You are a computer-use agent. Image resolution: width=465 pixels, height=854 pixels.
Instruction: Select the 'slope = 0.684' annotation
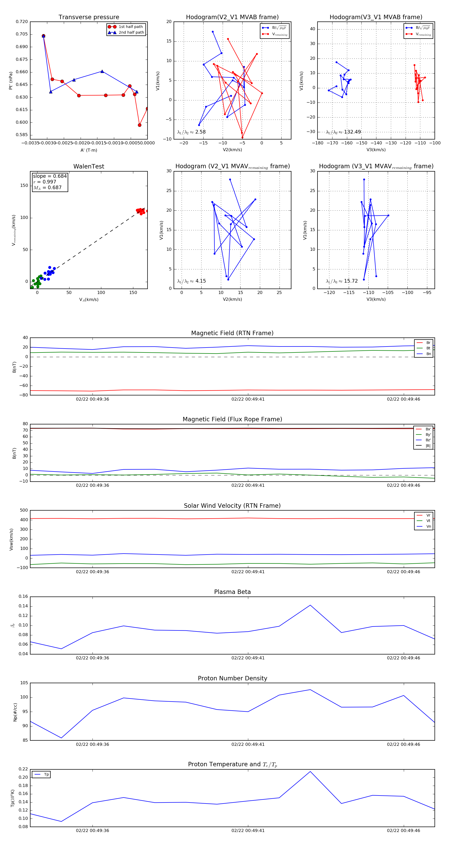[50, 176]
